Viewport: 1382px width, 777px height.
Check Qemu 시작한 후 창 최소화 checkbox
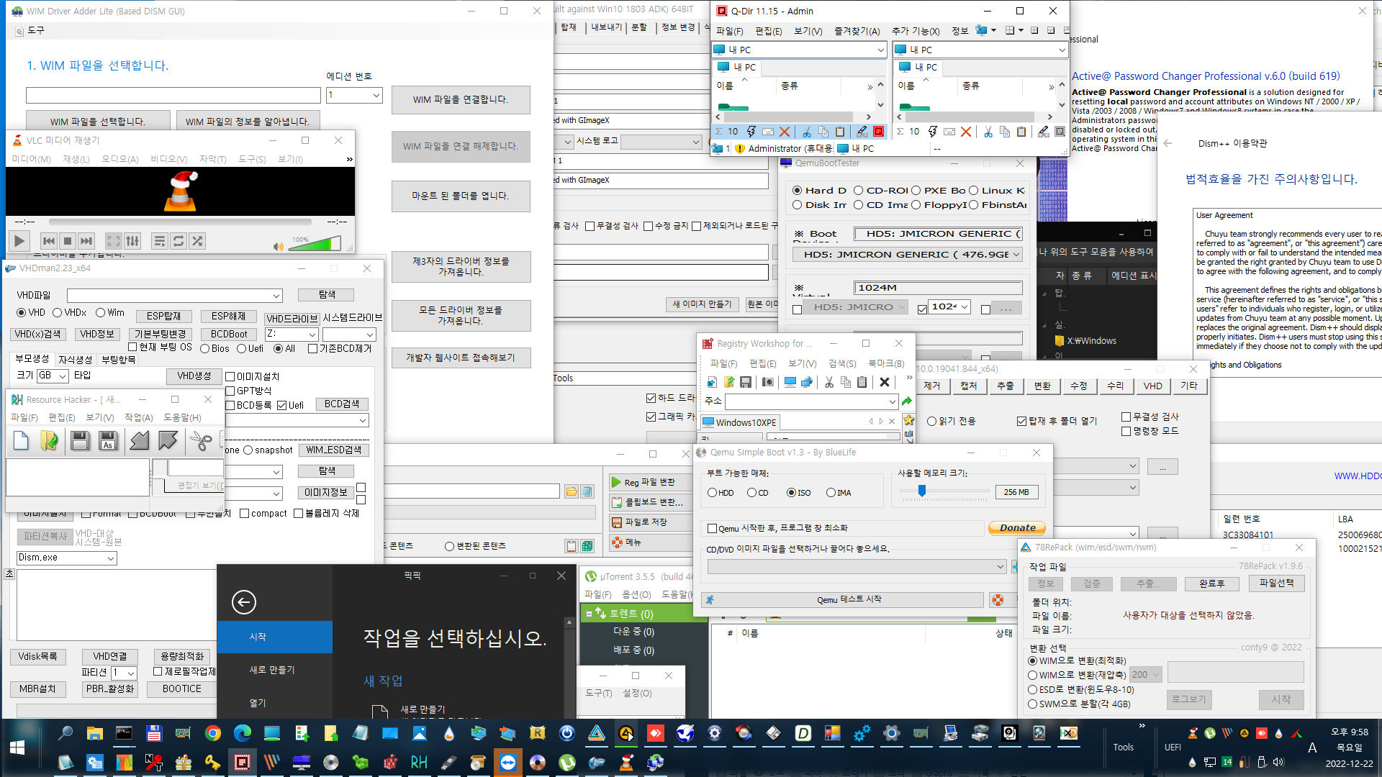pyautogui.click(x=712, y=529)
